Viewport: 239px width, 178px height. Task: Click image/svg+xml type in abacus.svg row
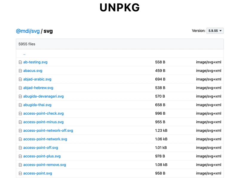(x=209, y=71)
